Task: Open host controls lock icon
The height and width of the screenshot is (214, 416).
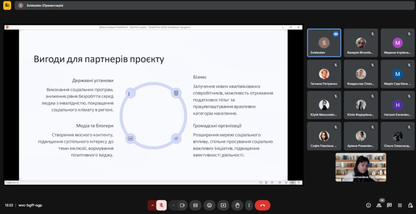Action: tap(409, 205)
